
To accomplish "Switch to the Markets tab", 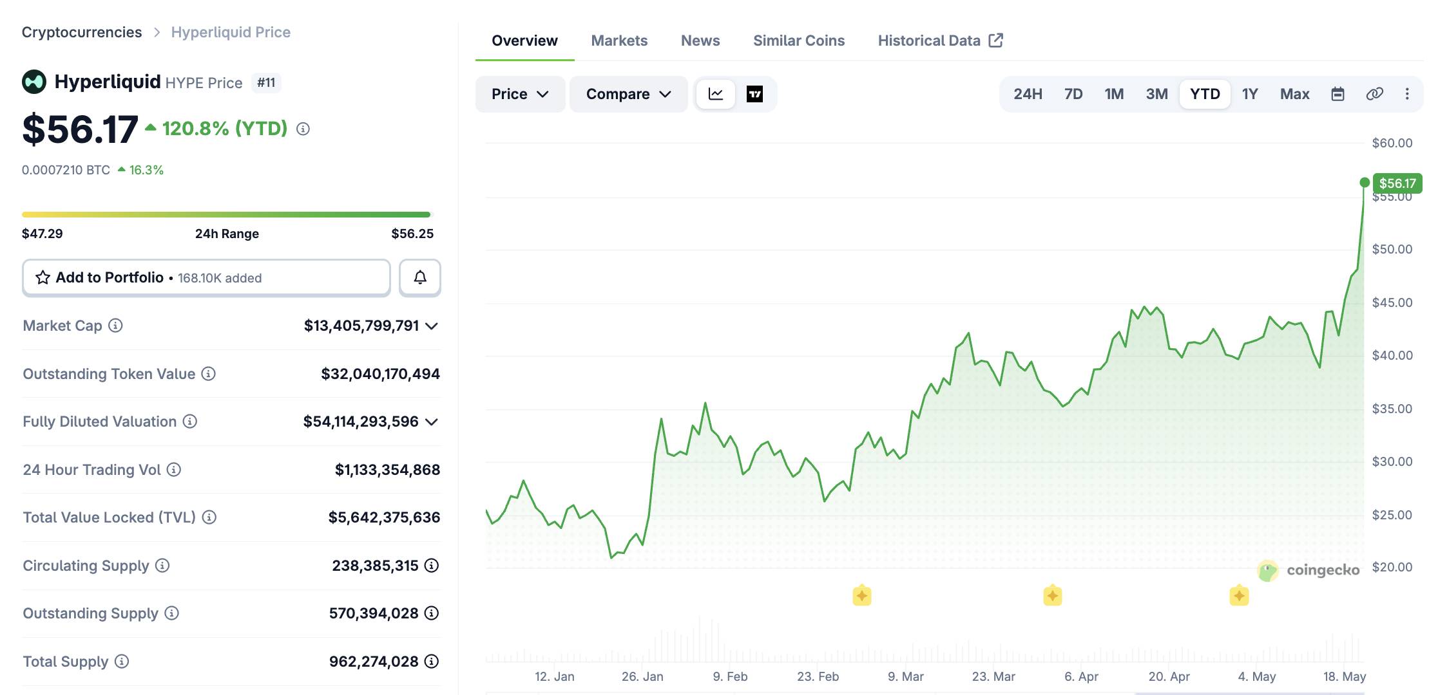I will point(619,41).
